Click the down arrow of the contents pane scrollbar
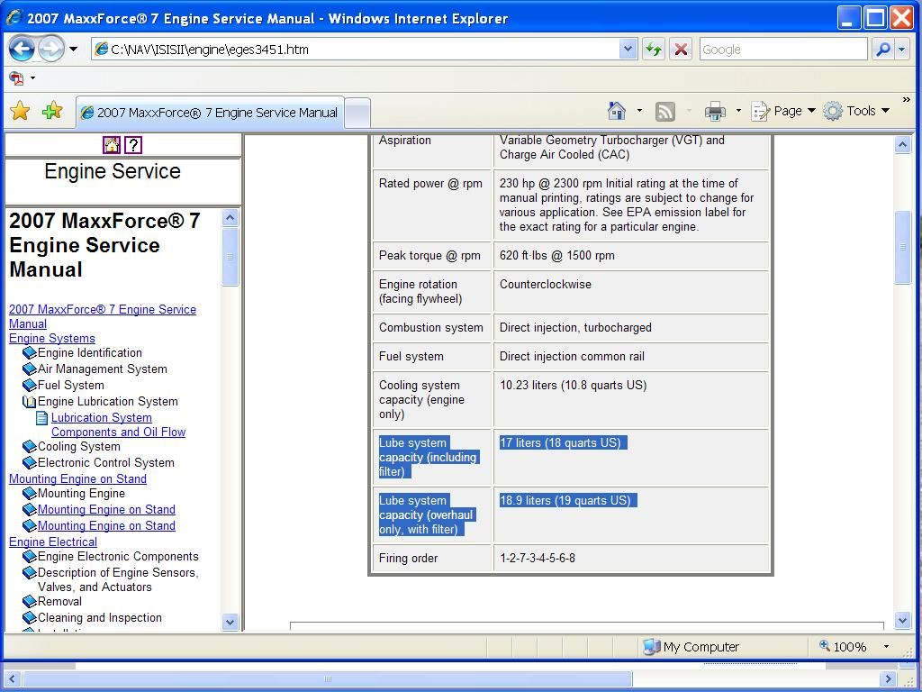The height and width of the screenshot is (692, 922). 230,622
